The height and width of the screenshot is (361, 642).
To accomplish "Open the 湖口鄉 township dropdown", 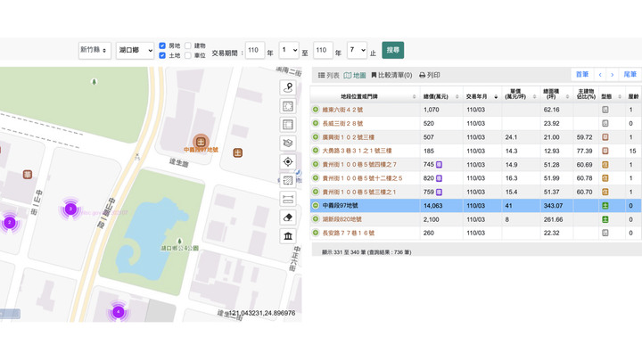I will (135, 51).
